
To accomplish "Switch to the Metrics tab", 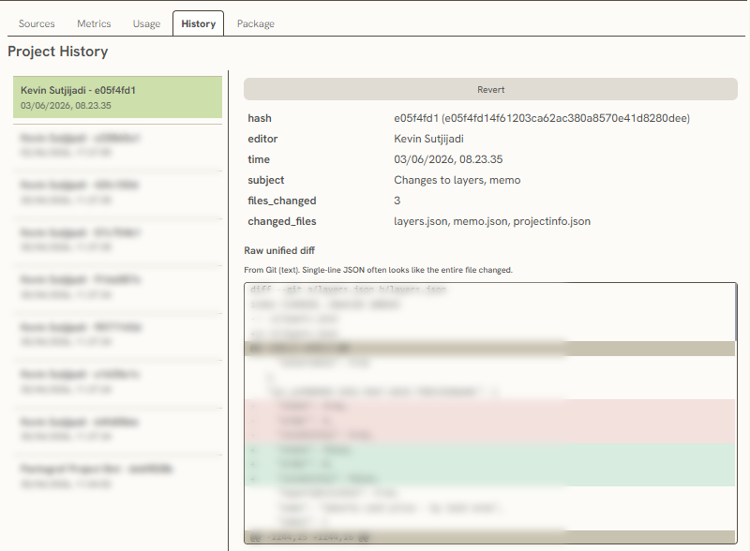I will pyautogui.click(x=94, y=23).
